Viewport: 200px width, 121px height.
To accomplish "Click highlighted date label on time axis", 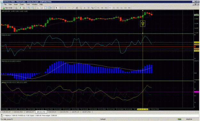I will click(143, 109).
